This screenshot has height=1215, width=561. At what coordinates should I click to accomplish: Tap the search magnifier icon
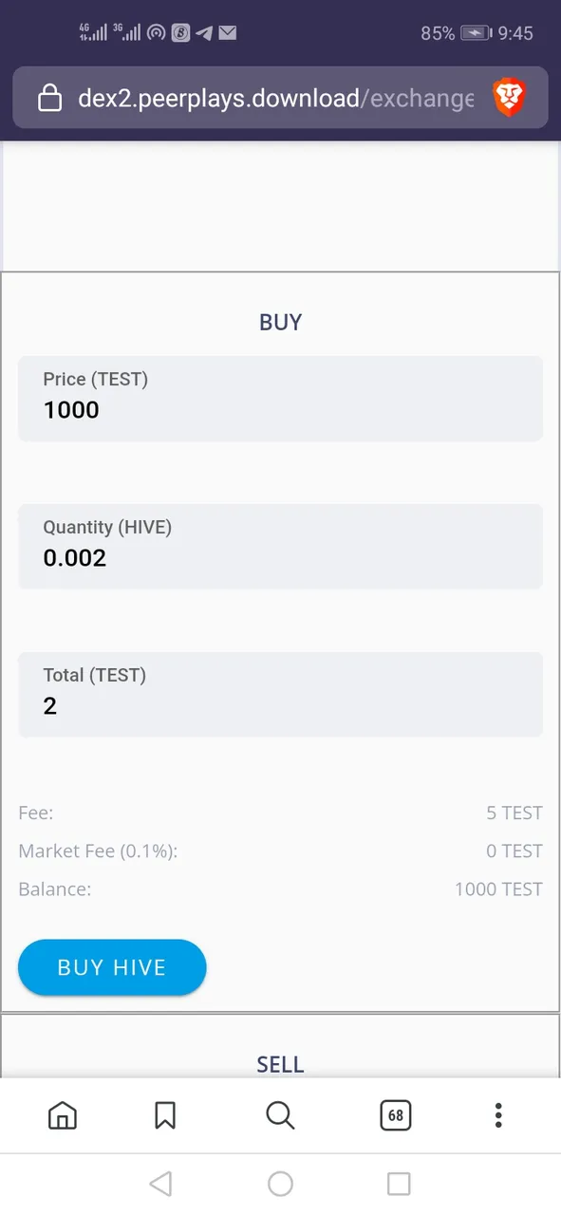280,1115
